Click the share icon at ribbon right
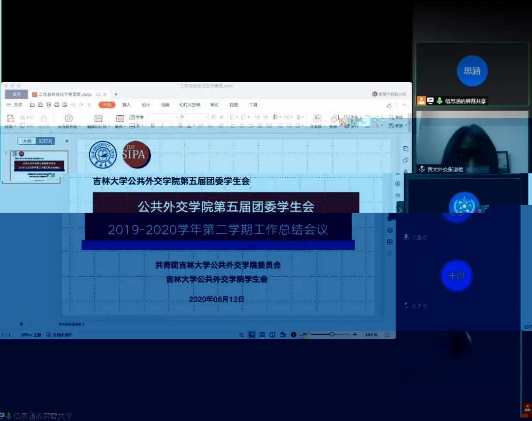This screenshot has width=532, height=421. click(389, 105)
